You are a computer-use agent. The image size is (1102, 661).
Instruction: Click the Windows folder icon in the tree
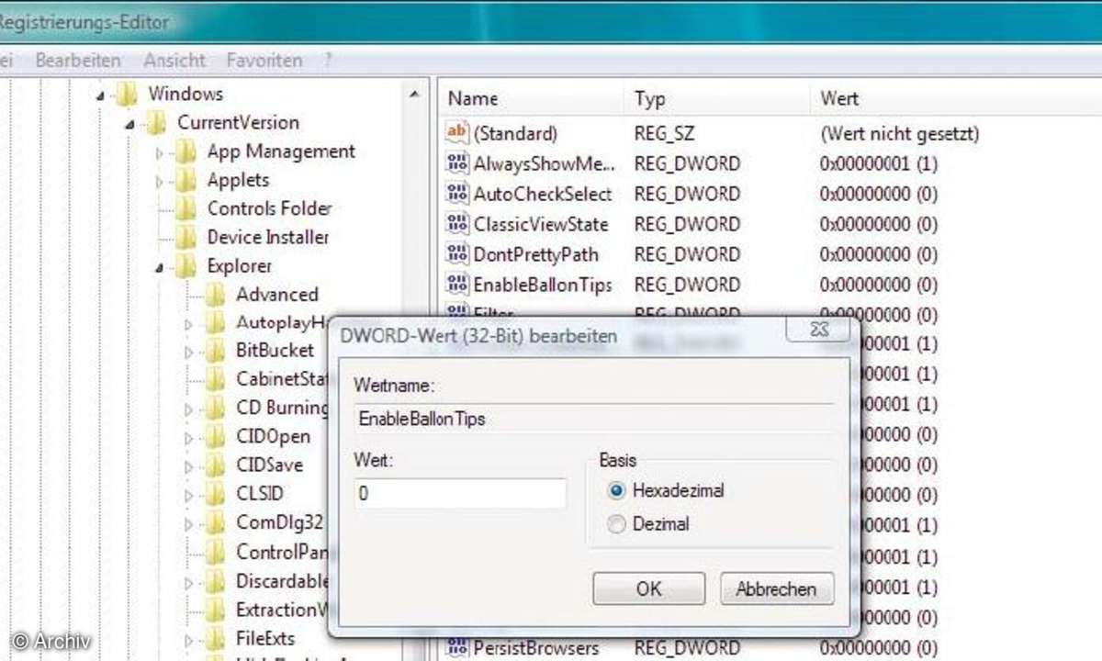pyautogui.click(x=127, y=94)
